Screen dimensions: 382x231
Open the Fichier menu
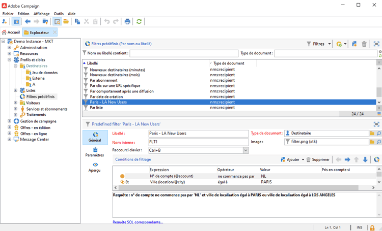click(x=8, y=14)
